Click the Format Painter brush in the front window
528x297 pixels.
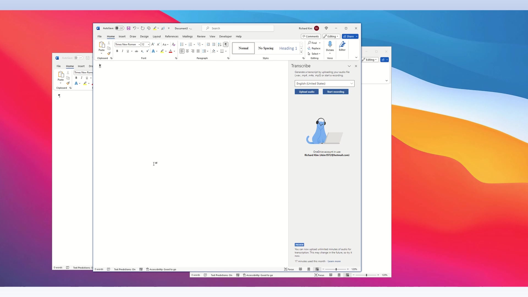[109, 53]
